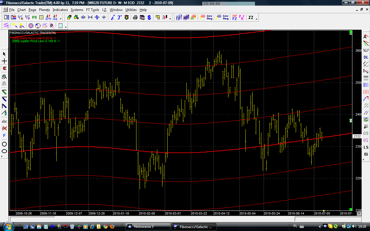Viewport: 370px width, 231px height.
Task: Expand the dropdown arrow next to JZ
Action: pyautogui.click(x=256, y=18)
